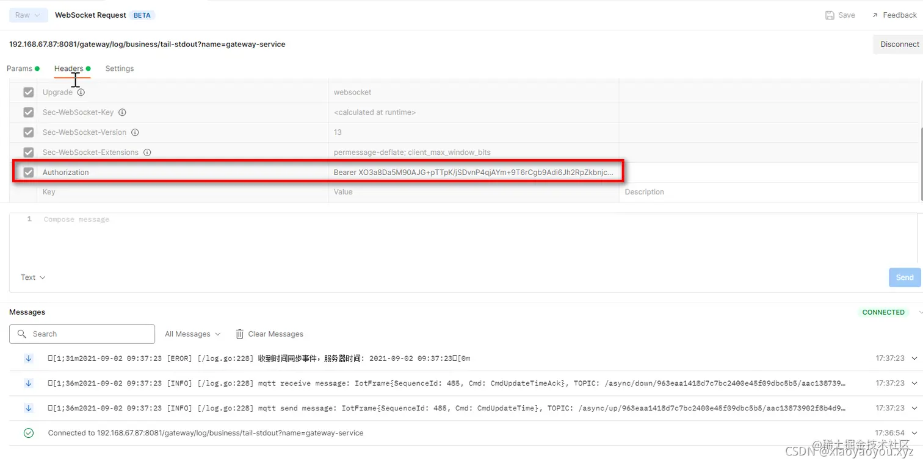Open the Raw request type dropdown
The image size is (923, 464).
pos(29,15)
